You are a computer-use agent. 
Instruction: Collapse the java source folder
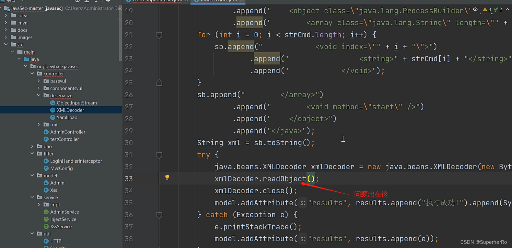click(19, 59)
